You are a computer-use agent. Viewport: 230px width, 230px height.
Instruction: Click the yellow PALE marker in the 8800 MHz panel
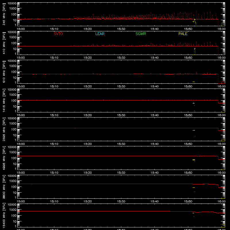click(x=194, y=188)
